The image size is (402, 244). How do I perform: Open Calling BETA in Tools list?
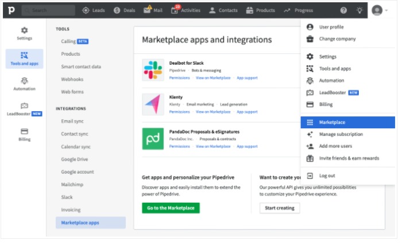[x=75, y=41]
